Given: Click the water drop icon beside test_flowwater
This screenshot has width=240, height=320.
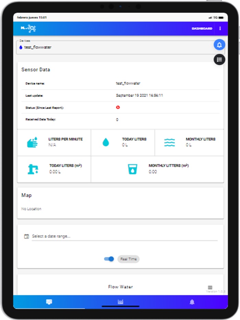Looking at the screenshot, I should coord(21,47).
